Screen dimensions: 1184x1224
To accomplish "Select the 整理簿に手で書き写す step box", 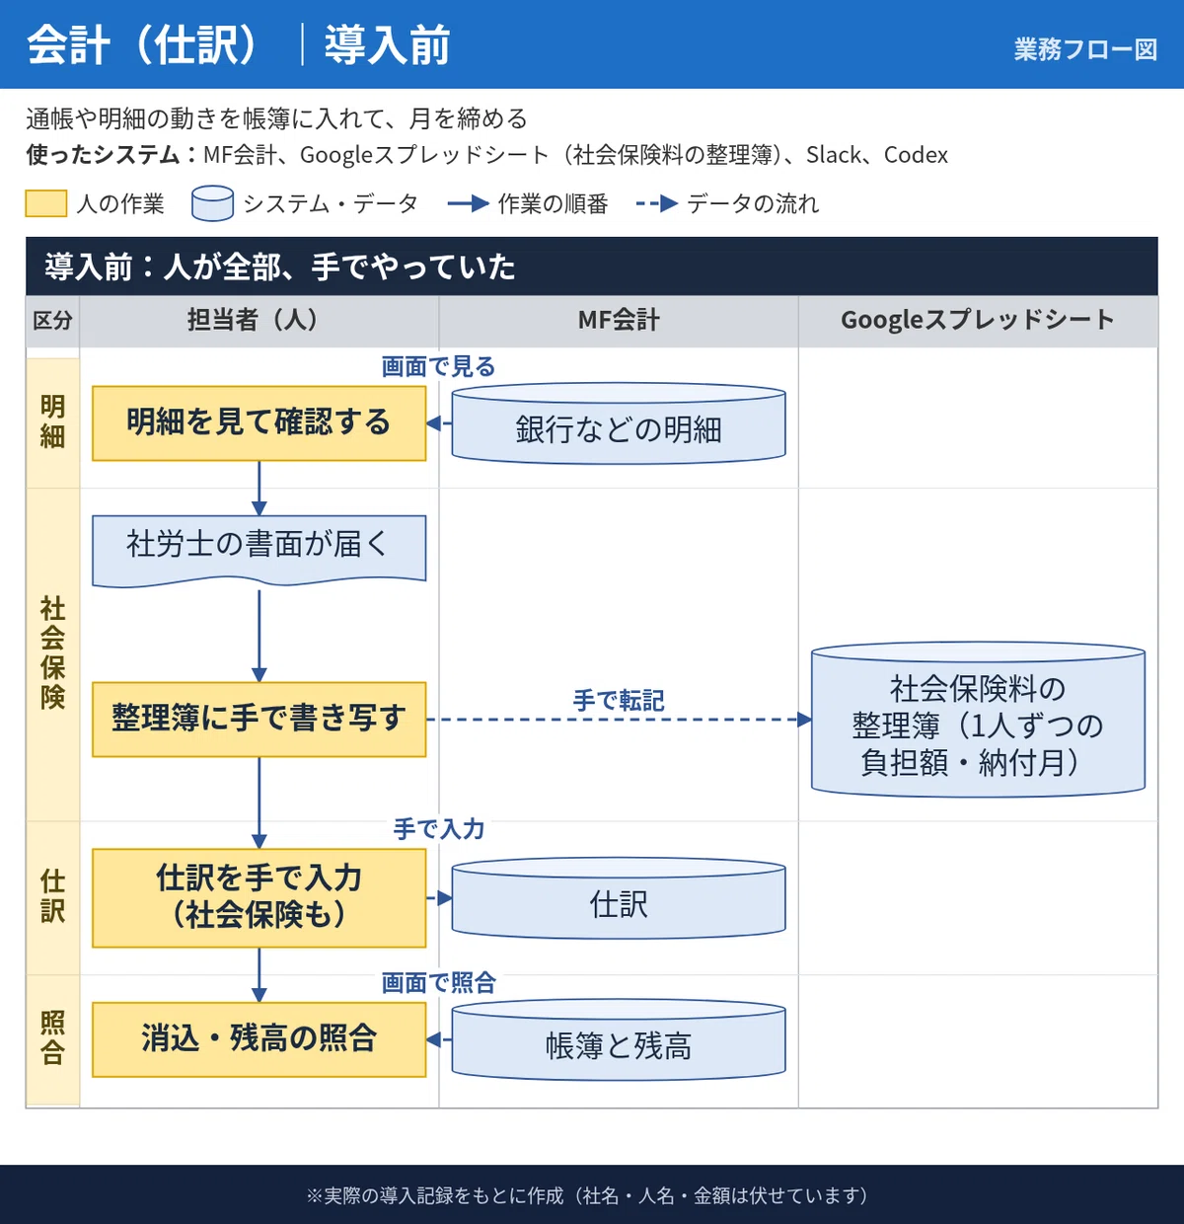I will 259,720.
